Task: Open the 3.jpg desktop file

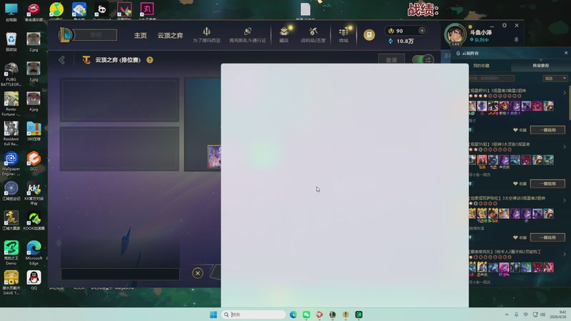Action: [34, 72]
